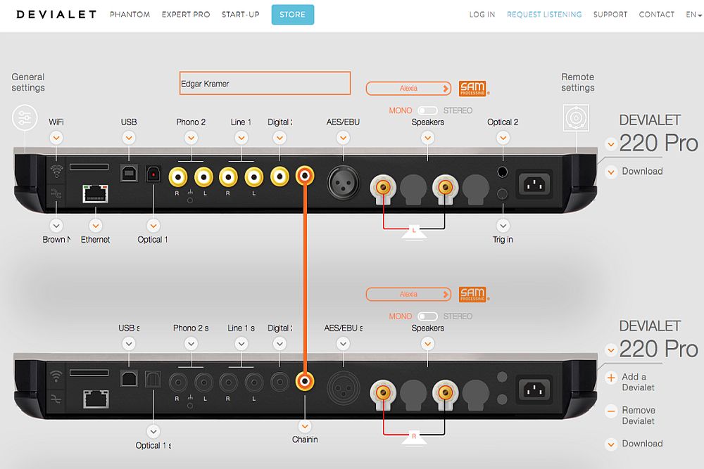Expand the WiFi chevron
Screen dimensions: 704x469
click(56, 138)
